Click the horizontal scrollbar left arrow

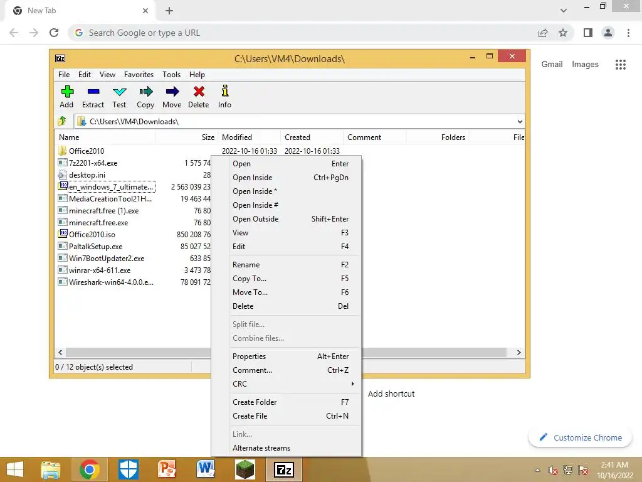tap(60, 353)
